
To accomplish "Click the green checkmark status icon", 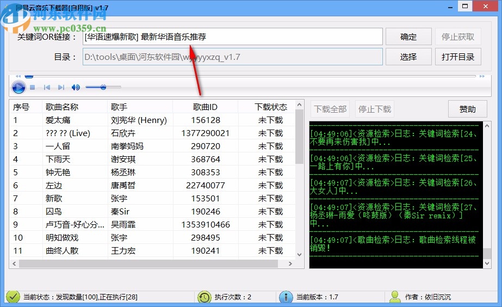I will [x=13, y=297].
